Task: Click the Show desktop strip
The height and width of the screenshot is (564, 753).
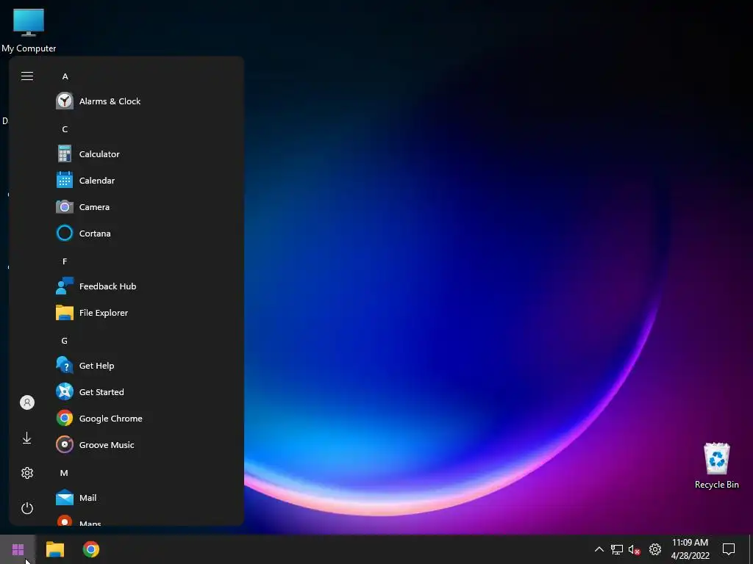Action: [751, 549]
